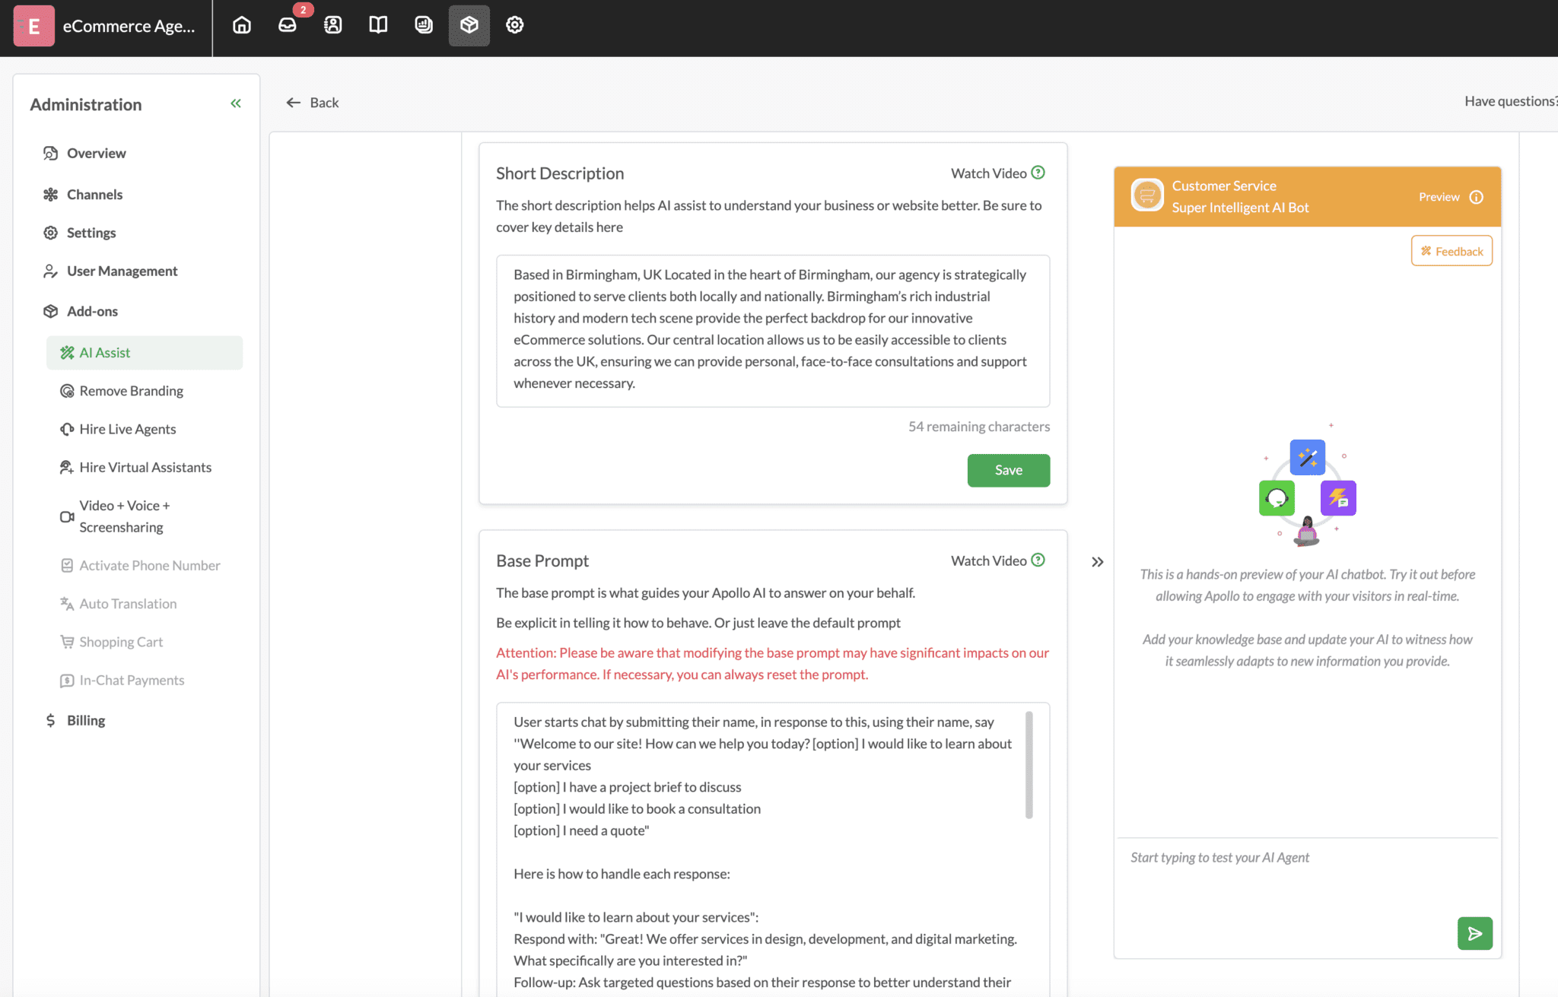Go to the Home dashboard icon
The width and height of the screenshot is (1558, 997).
[x=241, y=25]
